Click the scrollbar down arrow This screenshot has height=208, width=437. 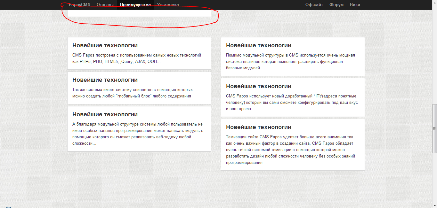point(434,205)
